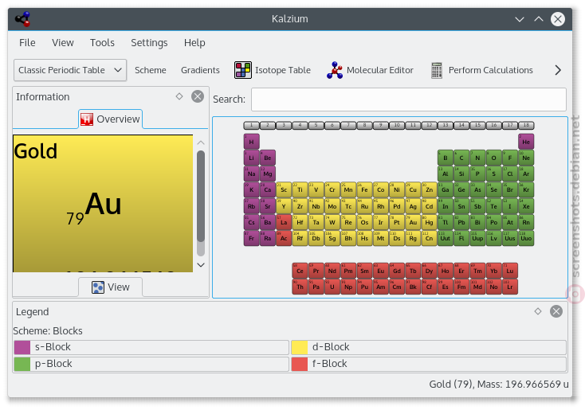This screenshot has width=585, height=410.
Task: Select the Plutonium (Pu) element tile
Action: (x=364, y=287)
